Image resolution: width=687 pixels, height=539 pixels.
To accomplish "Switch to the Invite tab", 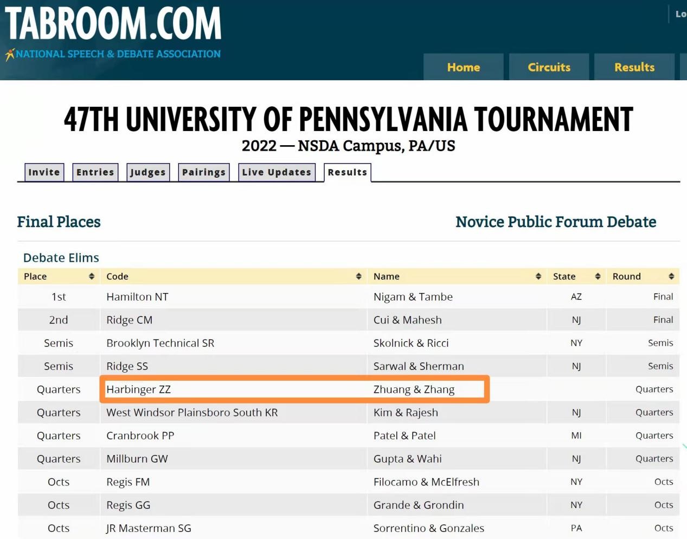I will pyautogui.click(x=44, y=172).
